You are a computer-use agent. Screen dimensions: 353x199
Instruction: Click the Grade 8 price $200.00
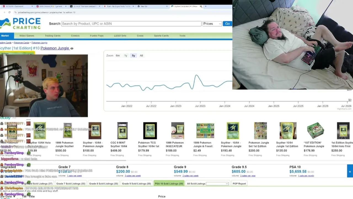[123, 172]
